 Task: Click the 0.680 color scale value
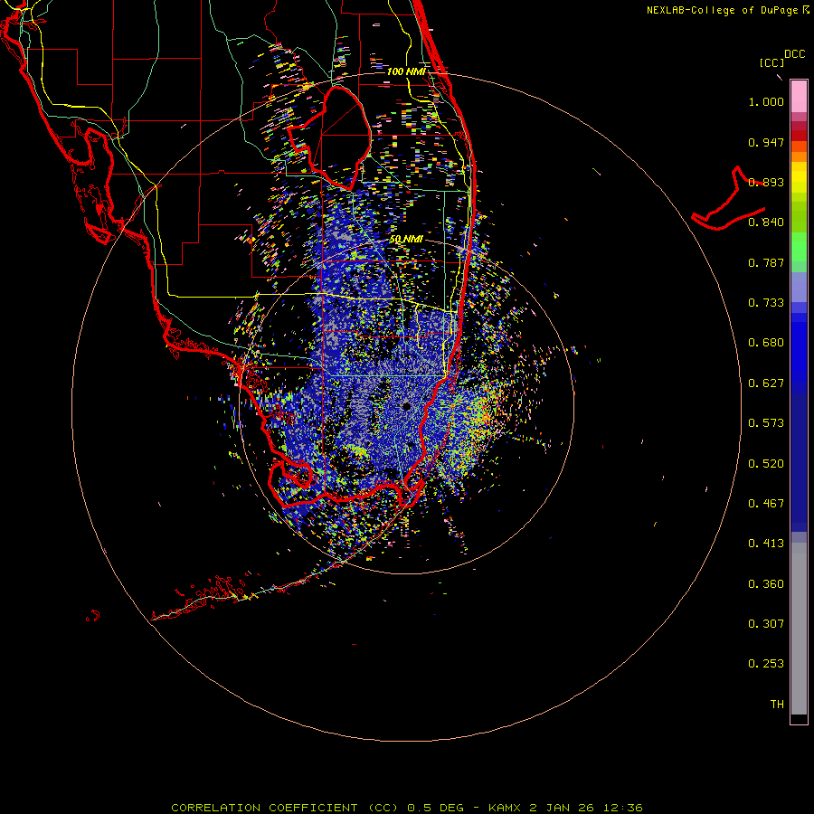pos(766,343)
